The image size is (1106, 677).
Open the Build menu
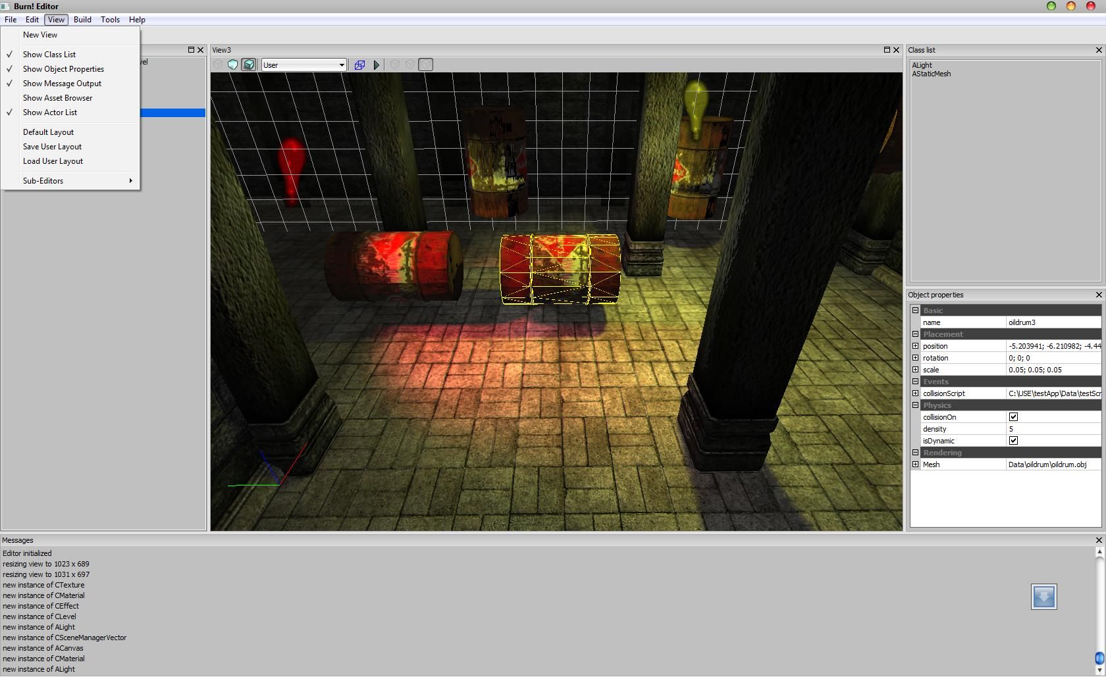[x=82, y=20]
